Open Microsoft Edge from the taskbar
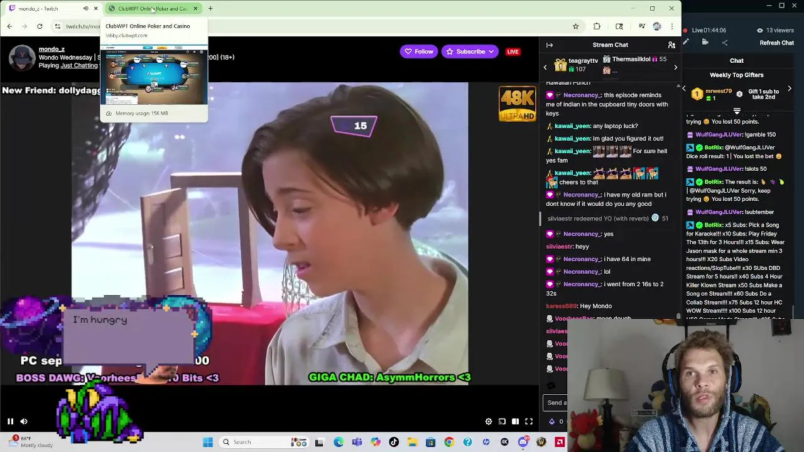The height and width of the screenshot is (452, 804). pyautogui.click(x=339, y=442)
